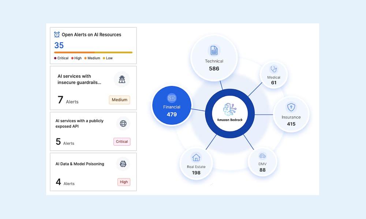Click the Medical value 61
This screenshot has width=366, height=219.
[274, 82]
